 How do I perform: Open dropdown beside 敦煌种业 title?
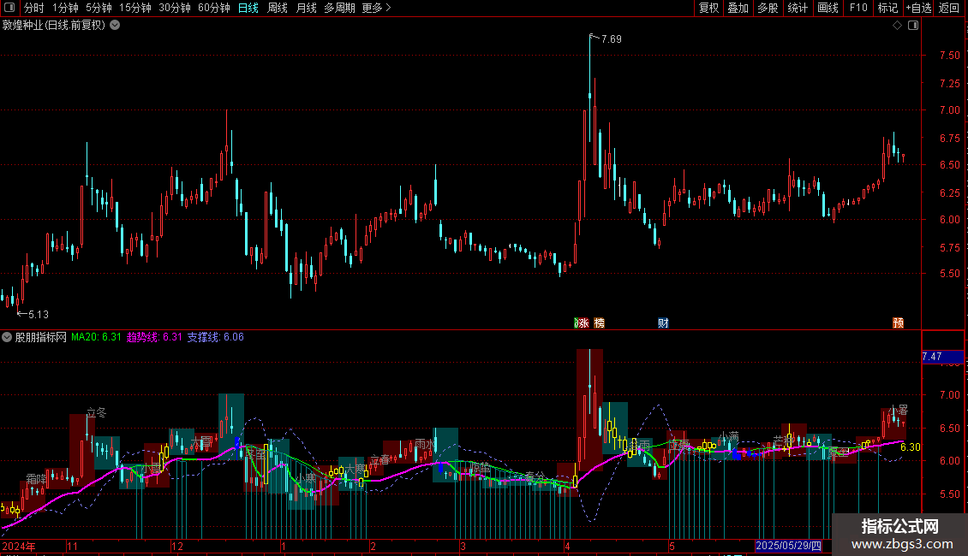115,26
